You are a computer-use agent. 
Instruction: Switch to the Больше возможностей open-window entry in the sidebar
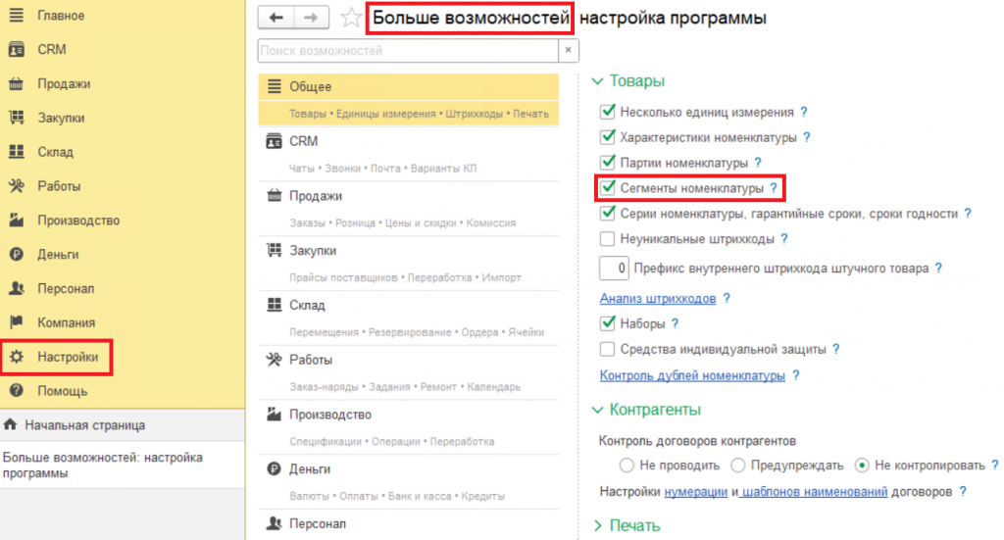click(x=122, y=466)
